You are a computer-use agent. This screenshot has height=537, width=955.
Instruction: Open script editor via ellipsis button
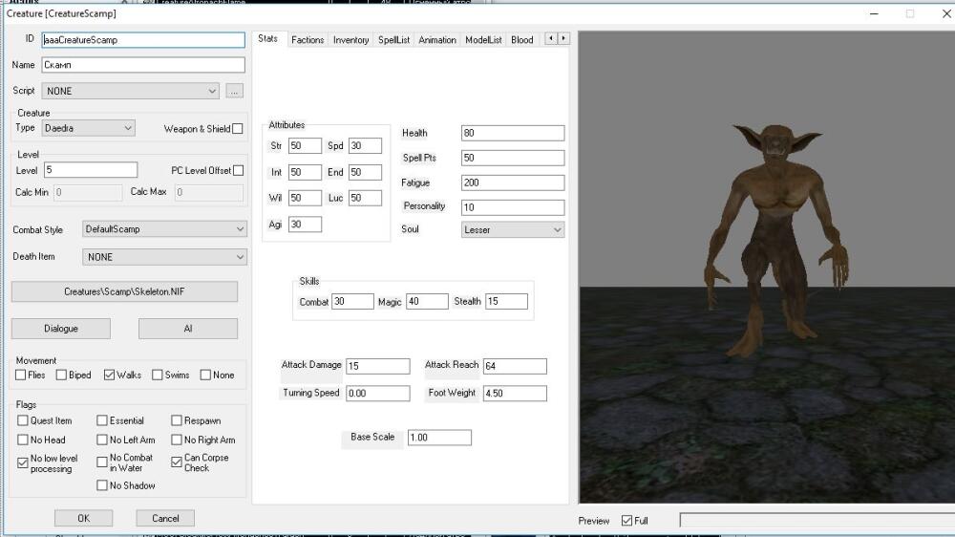tap(235, 91)
